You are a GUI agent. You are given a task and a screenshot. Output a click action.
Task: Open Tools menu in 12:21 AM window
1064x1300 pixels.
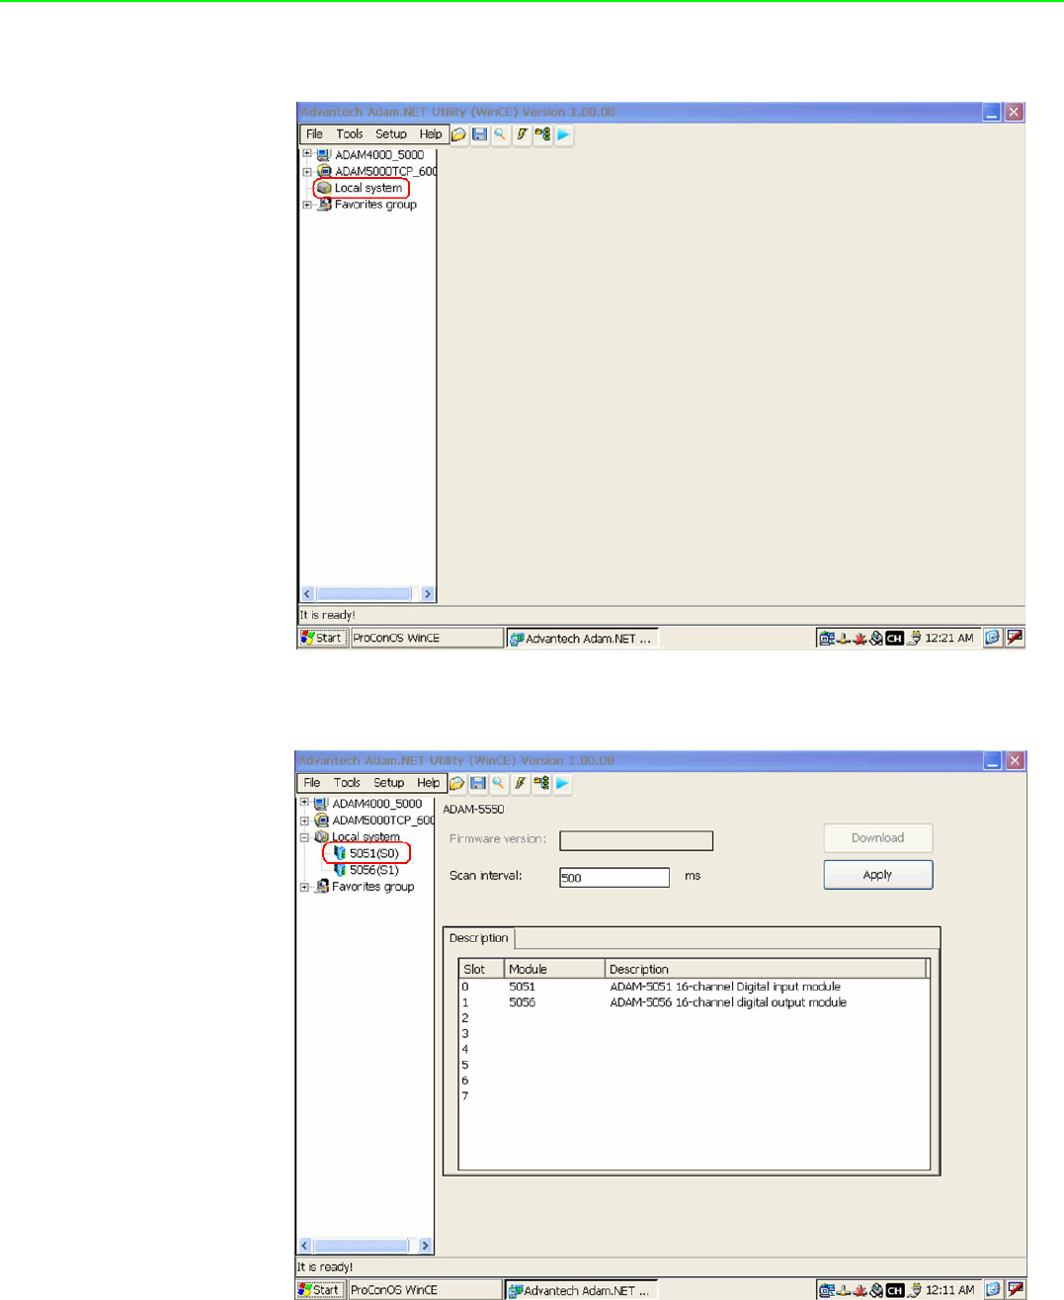pyautogui.click(x=350, y=134)
